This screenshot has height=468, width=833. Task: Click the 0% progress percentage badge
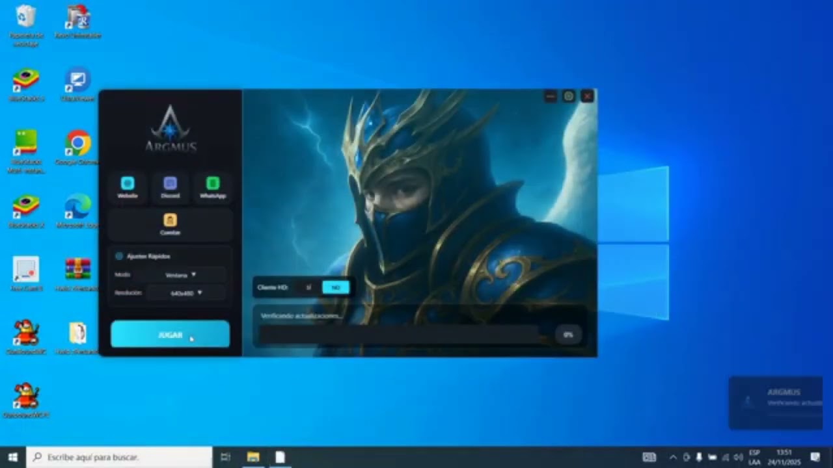click(568, 335)
